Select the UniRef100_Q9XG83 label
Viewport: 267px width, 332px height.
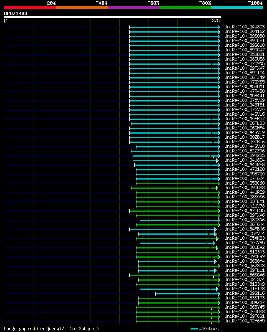(244, 188)
